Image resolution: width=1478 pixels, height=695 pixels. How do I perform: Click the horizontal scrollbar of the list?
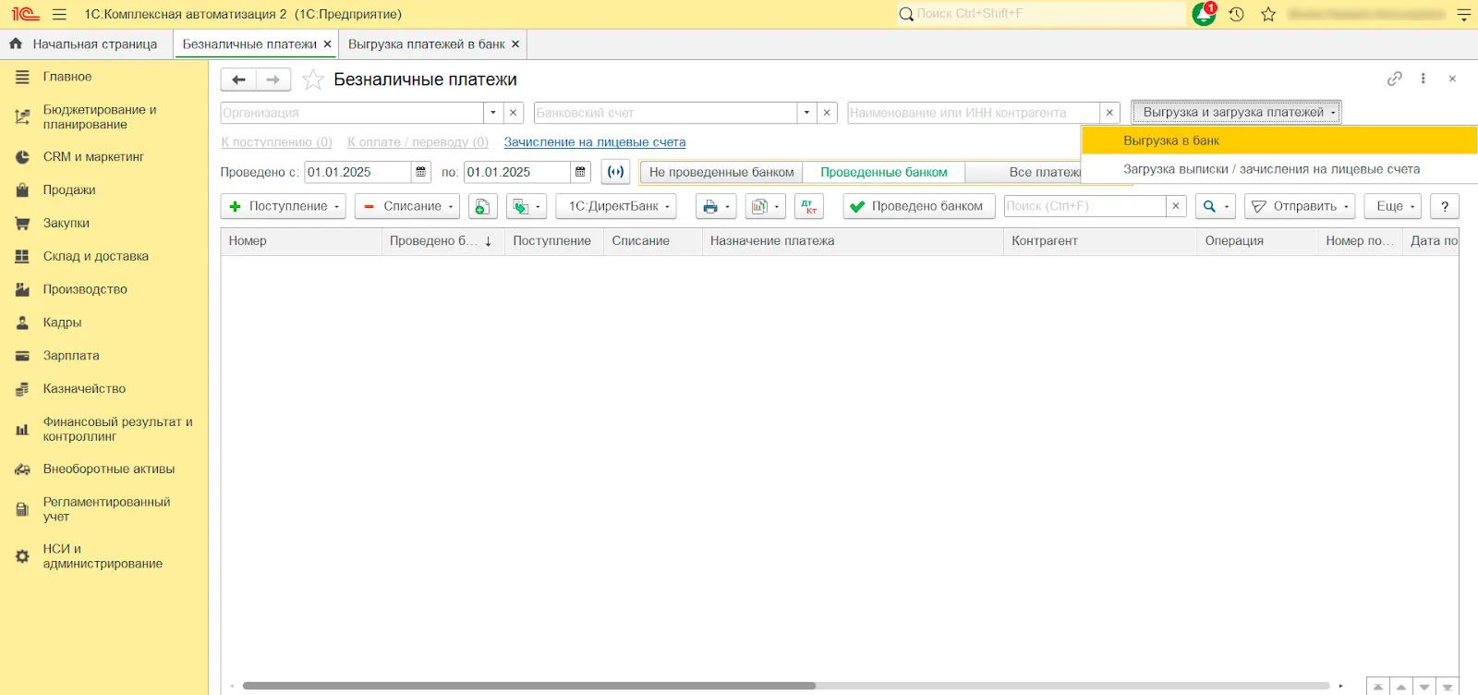[528, 686]
